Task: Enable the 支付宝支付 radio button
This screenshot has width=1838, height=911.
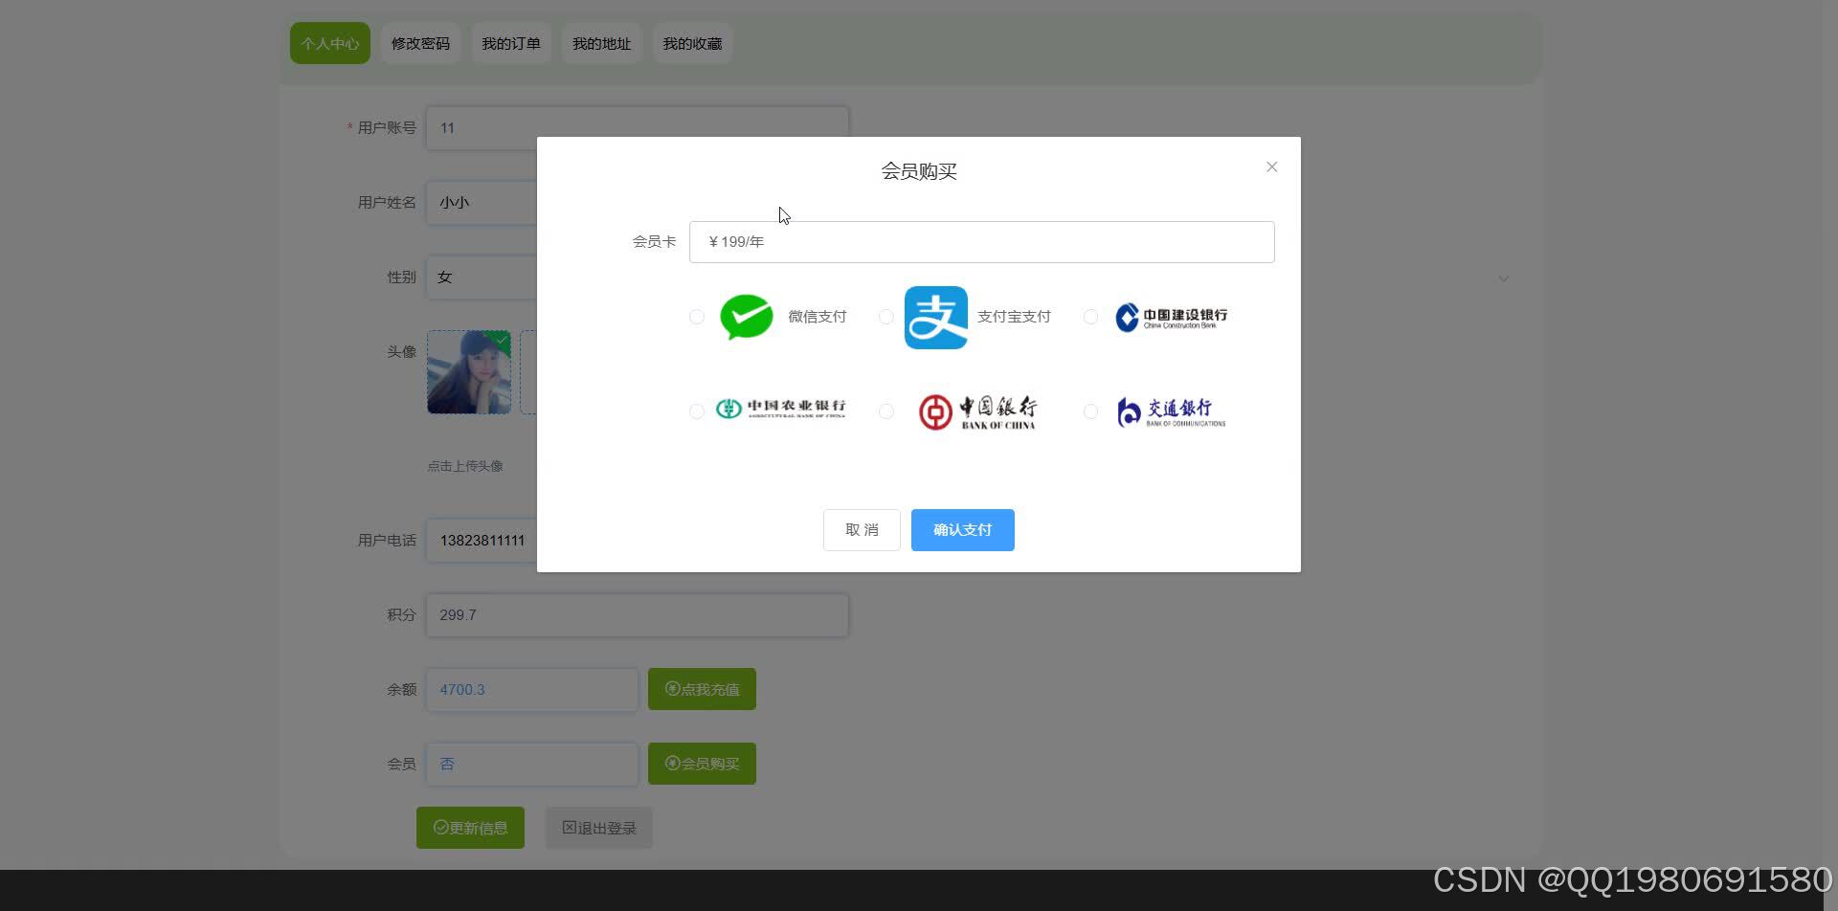Action: pos(886,317)
